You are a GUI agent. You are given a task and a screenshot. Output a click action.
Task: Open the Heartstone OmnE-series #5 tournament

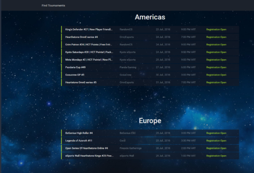pos(81,82)
